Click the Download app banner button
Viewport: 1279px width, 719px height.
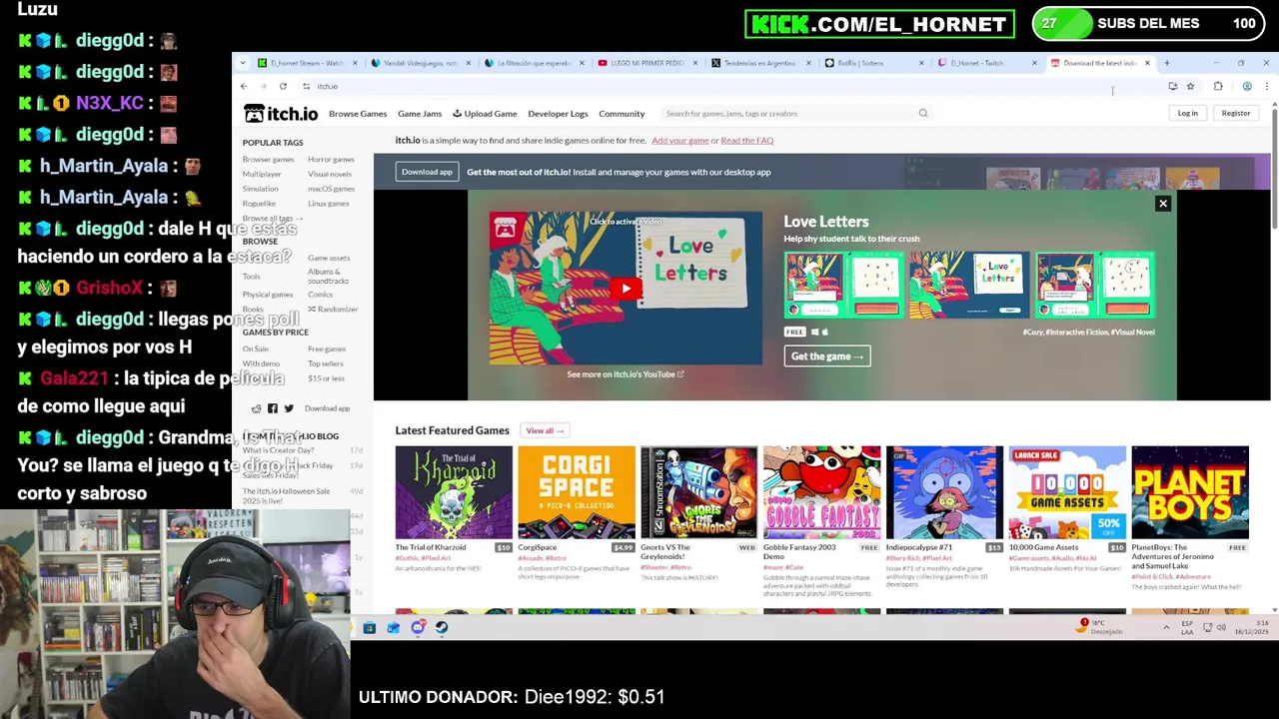(x=427, y=172)
